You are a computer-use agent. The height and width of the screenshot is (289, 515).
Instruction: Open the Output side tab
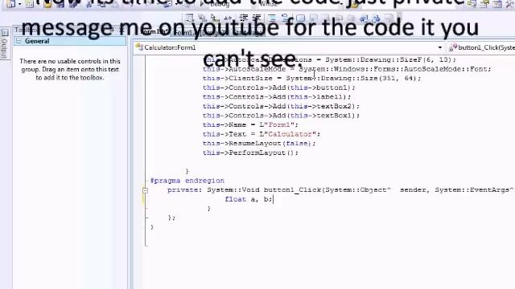tap(5, 43)
